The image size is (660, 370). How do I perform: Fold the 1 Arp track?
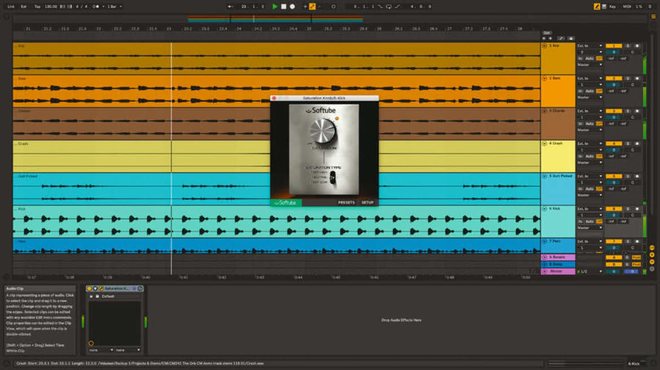point(544,46)
